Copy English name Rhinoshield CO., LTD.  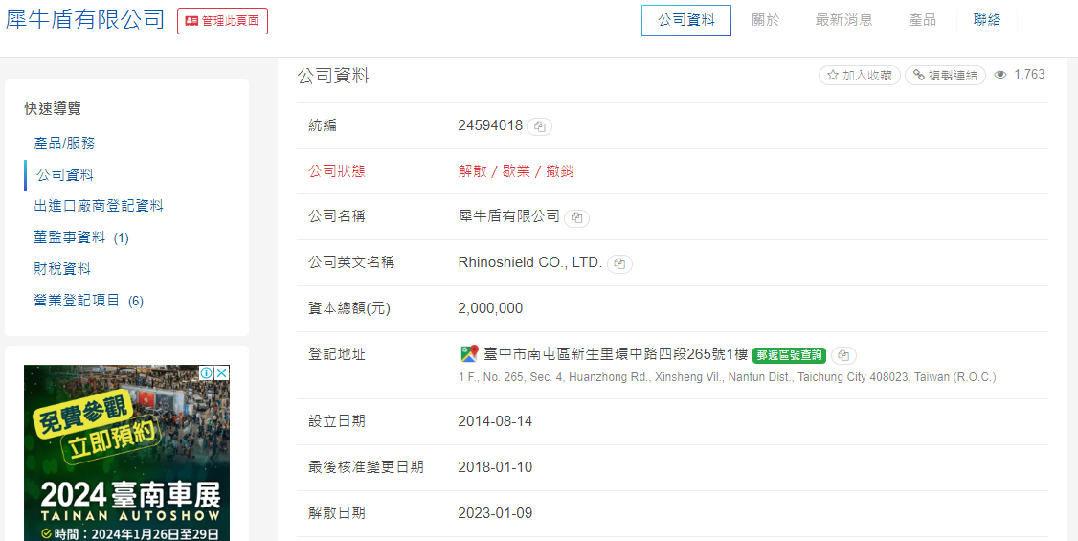619,264
